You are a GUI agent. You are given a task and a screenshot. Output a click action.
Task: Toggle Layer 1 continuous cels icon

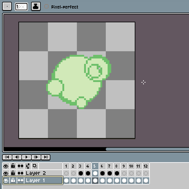click(20, 181)
